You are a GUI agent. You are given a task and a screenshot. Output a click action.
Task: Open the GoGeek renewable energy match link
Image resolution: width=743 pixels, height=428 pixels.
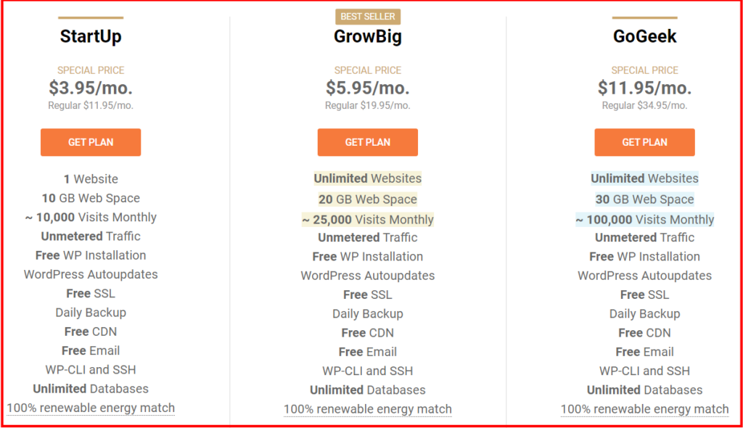(644, 408)
